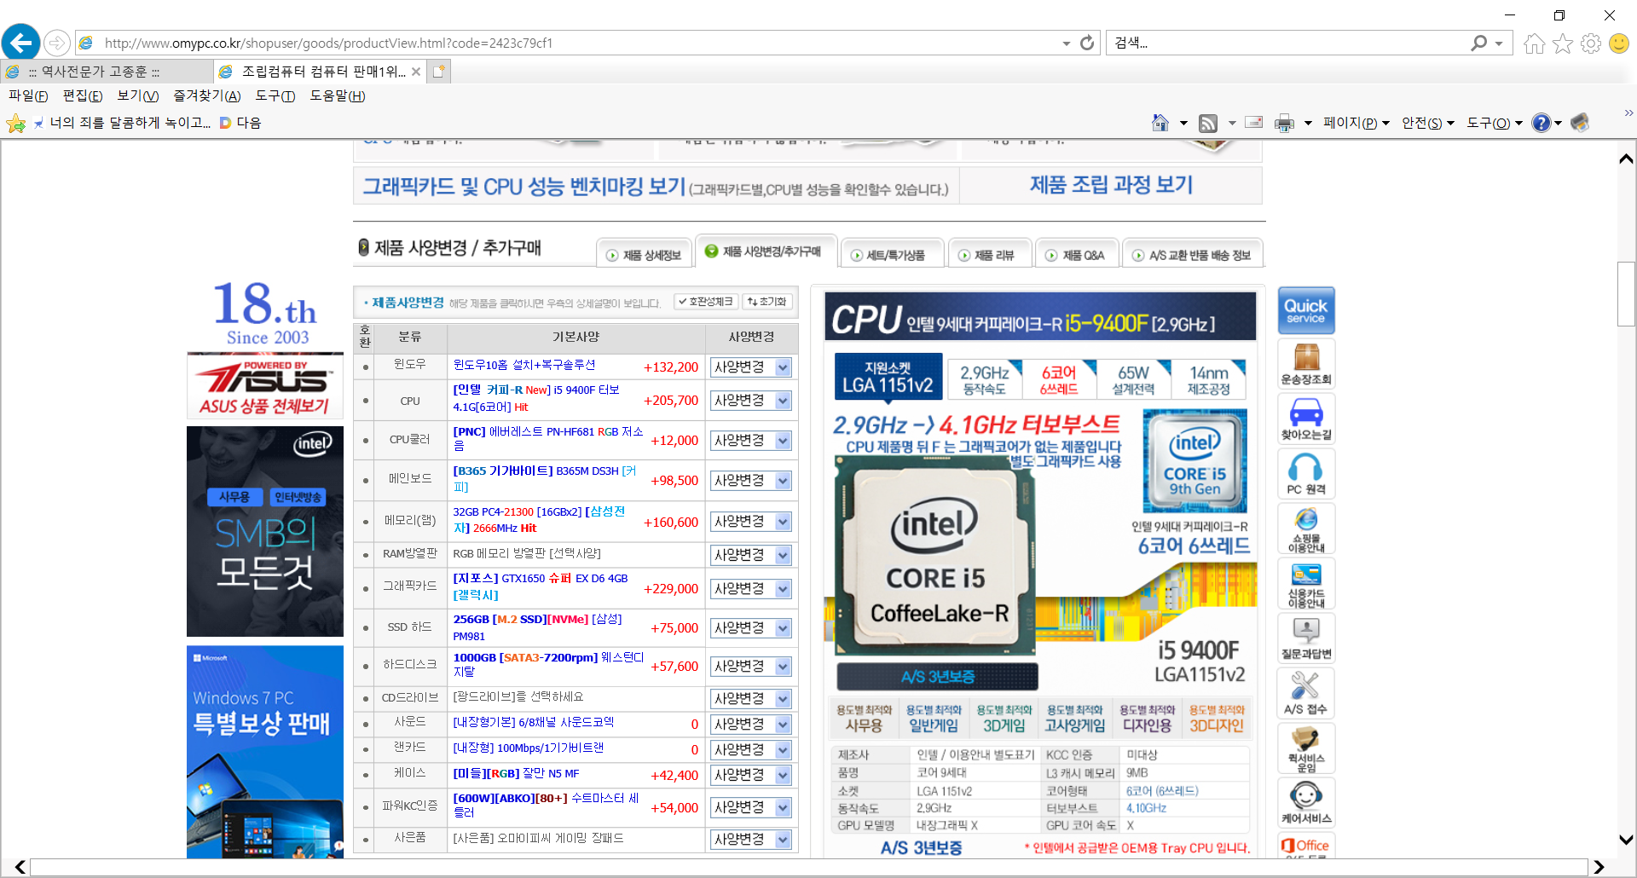Click the search magnifier icon
Screen dimensions: 1637x878
pos(1479,43)
